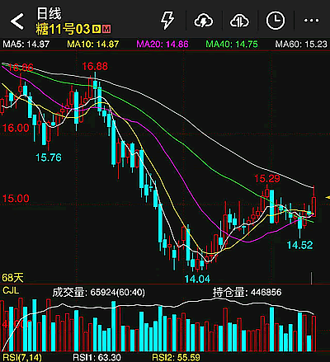The width and height of the screenshot is (330, 362).
Task: Tap the MA60: 15.23 legend
Action: pyautogui.click(x=301, y=45)
